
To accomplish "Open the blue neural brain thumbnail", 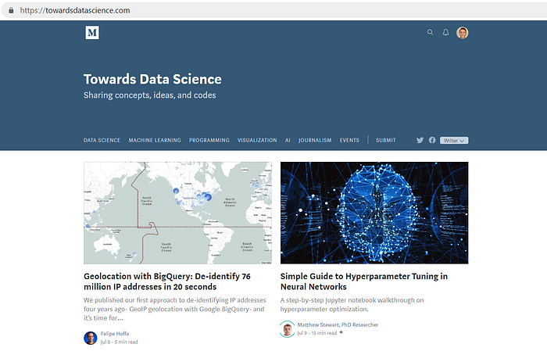I will coord(374,213).
